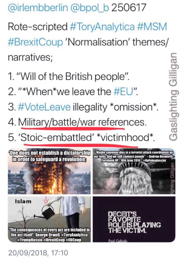Image resolution: width=183 pixels, height=258 pixels.
Task: Open the Deceit's Favorite Role quote image
Action: click(134, 219)
